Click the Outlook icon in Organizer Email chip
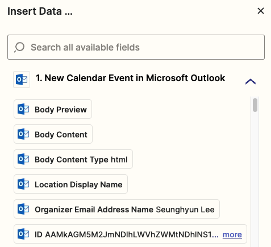271x247 pixels. [23, 209]
